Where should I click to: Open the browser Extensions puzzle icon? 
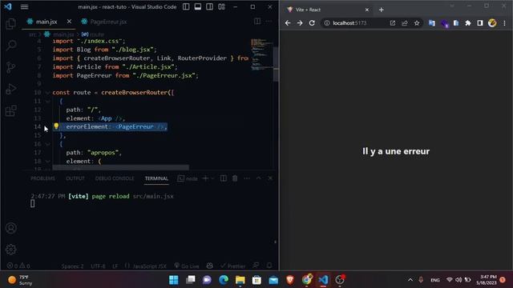468,23
